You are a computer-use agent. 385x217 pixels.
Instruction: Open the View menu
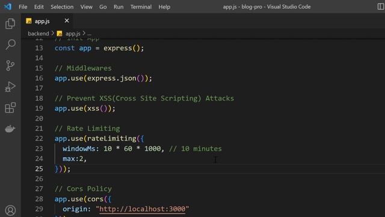coord(87,7)
